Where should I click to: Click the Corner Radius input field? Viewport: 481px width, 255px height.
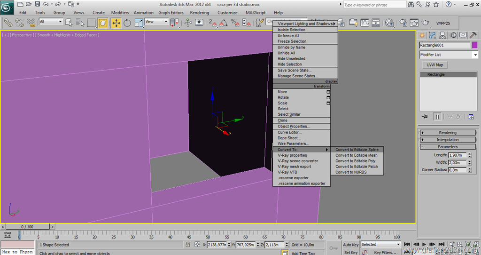click(x=457, y=170)
